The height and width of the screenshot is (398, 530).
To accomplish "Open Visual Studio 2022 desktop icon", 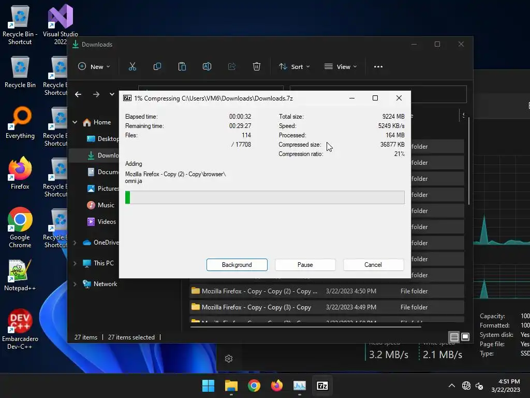I will [x=60, y=25].
